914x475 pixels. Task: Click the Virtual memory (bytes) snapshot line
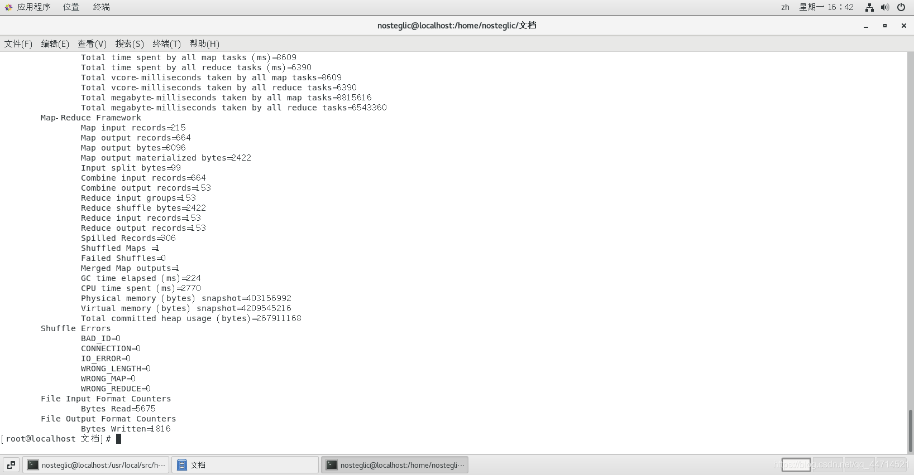click(x=186, y=308)
